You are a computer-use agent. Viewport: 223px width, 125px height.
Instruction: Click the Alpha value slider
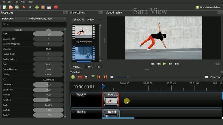48,34
